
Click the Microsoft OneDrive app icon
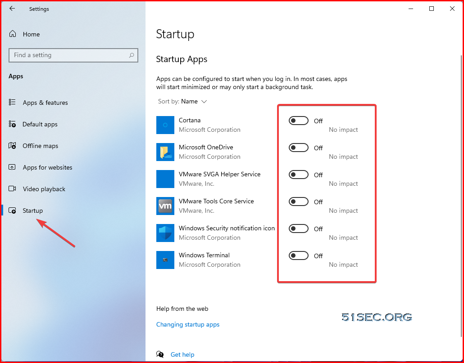(x=165, y=152)
